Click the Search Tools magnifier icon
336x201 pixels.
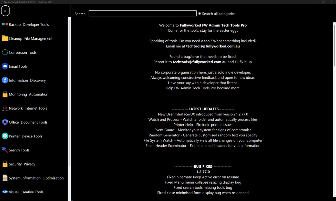click(5, 150)
